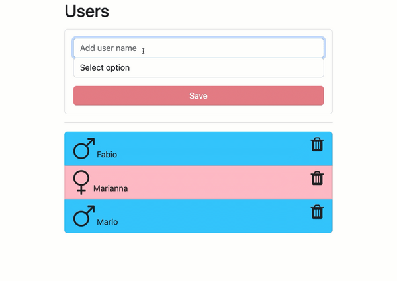397x281 pixels.
Task: Select the Marianna name label
Action: (x=110, y=188)
